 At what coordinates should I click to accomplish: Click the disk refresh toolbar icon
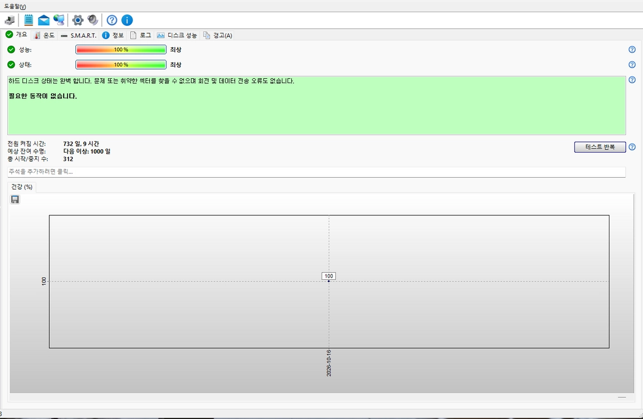point(10,20)
